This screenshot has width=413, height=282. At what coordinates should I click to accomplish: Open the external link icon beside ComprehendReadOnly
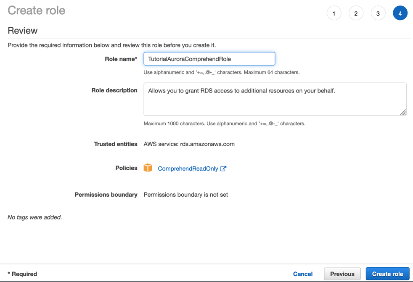tap(223, 169)
